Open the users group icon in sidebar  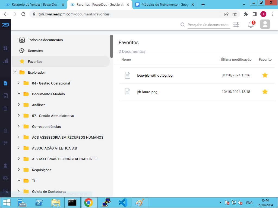tap(5, 178)
